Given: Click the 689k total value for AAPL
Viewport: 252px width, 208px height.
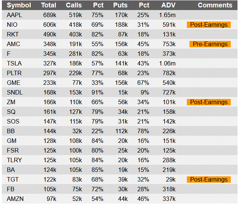Looking at the screenshot, I should (50, 15).
